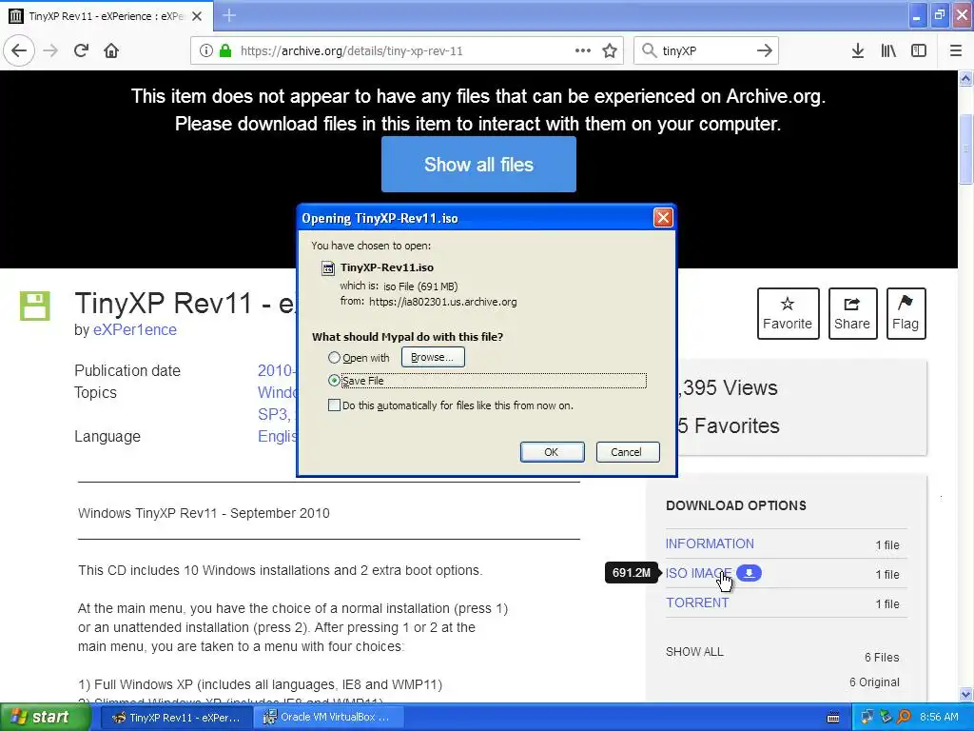Switch to TinyXP Rev11 taskbar button

[x=176, y=717]
